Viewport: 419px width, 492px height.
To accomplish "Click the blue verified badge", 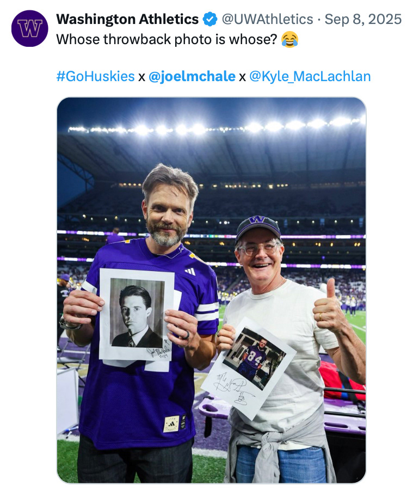I will (209, 20).
